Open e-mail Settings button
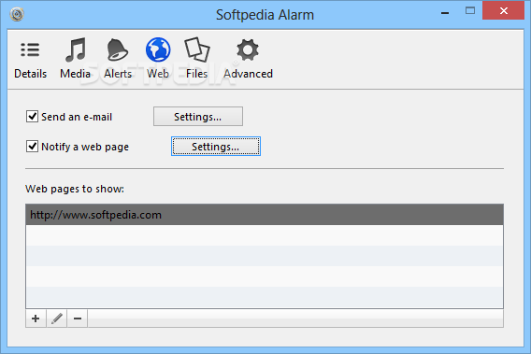The height and width of the screenshot is (354, 531). tap(198, 117)
